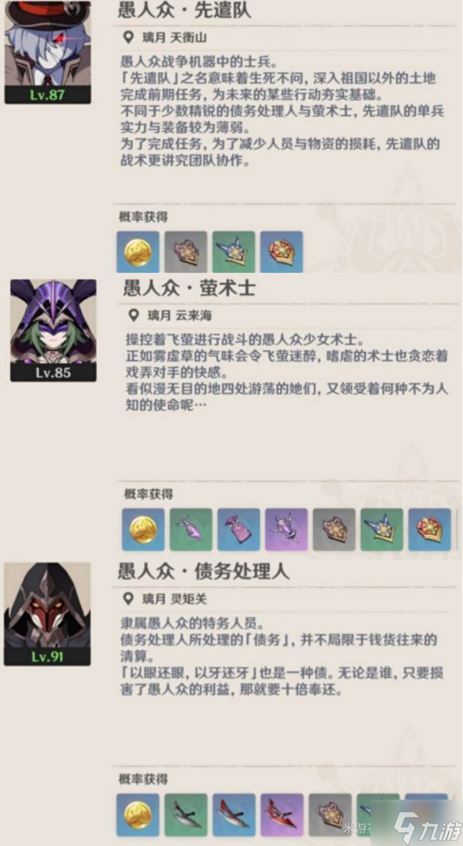
Task: Click the purple inspector's knife drop
Action: 282,814
